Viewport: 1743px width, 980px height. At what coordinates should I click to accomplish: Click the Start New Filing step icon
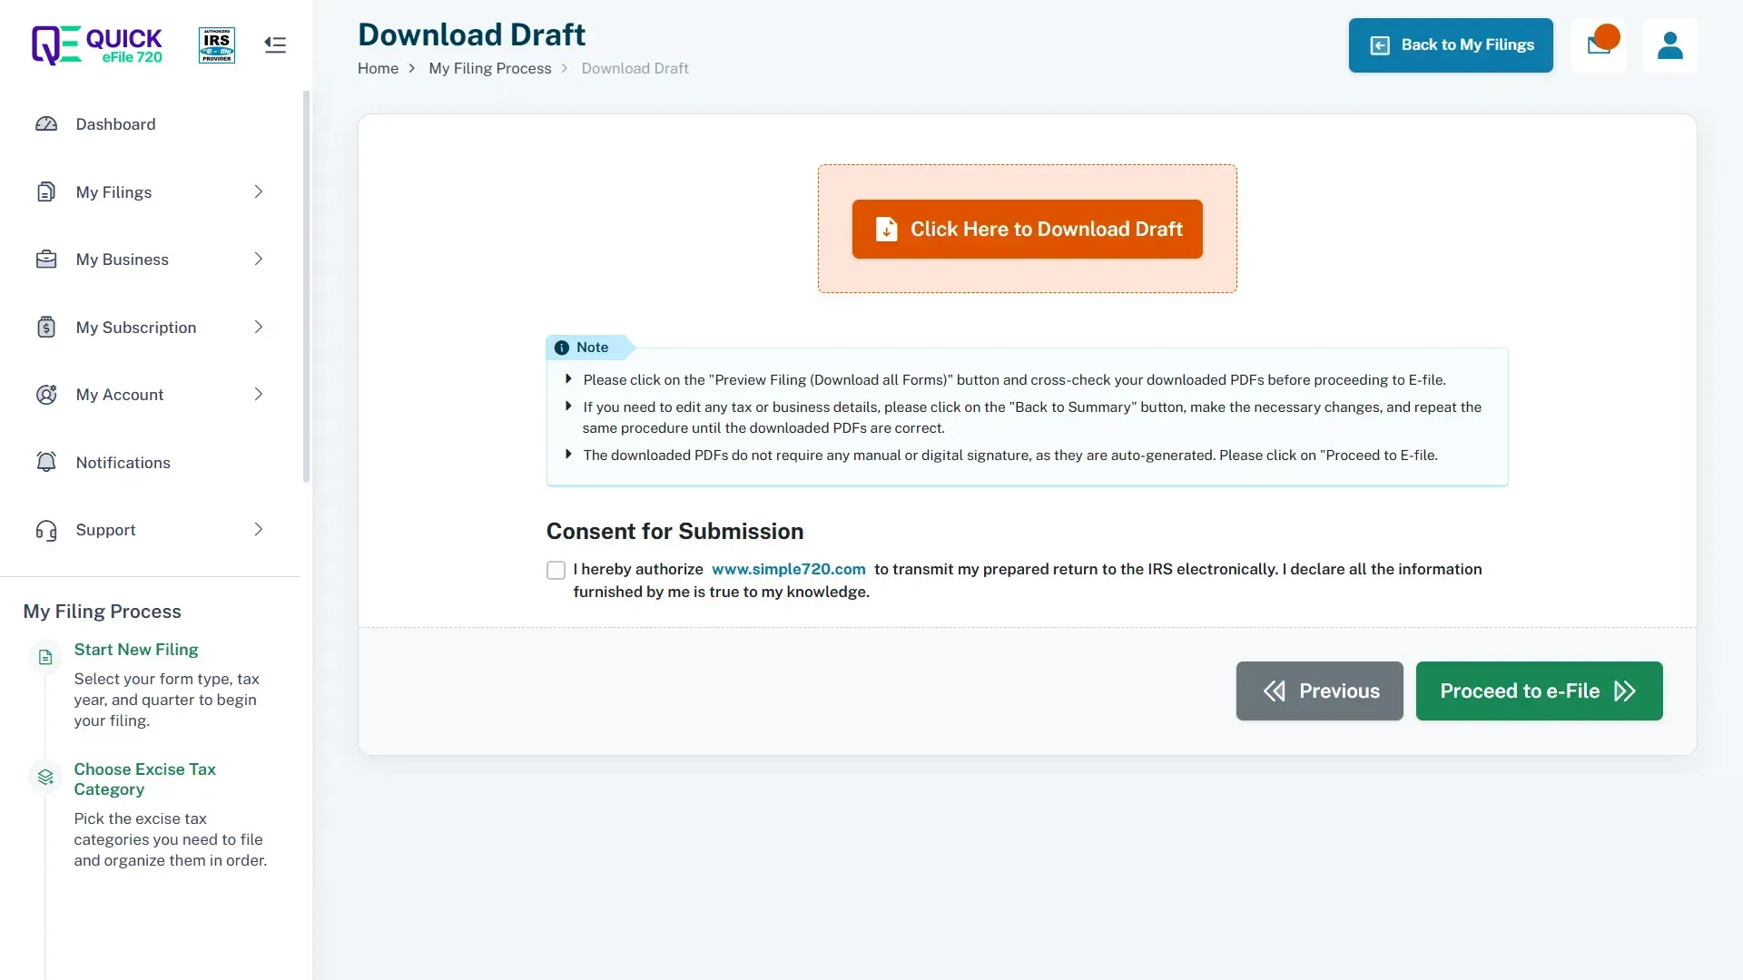point(45,657)
